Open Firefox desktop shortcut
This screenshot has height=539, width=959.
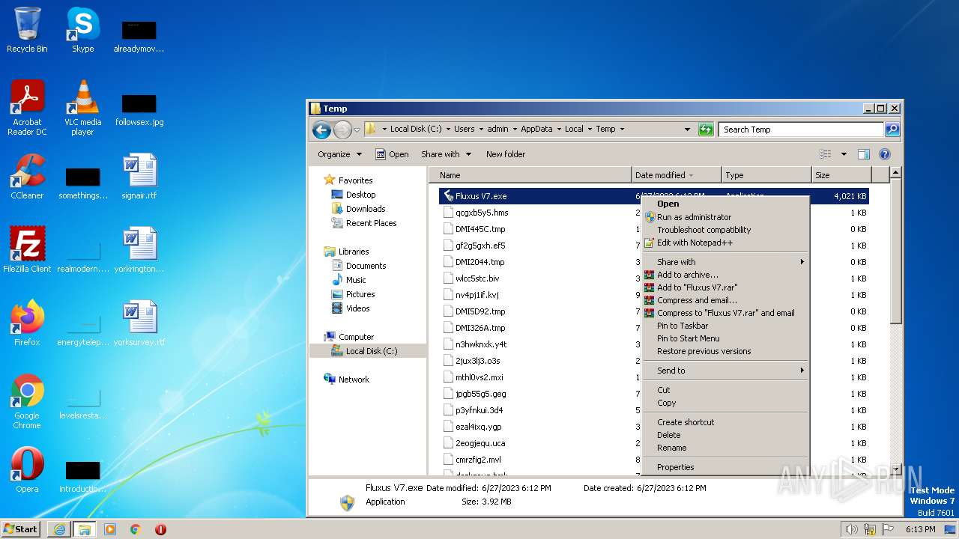pos(27,323)
